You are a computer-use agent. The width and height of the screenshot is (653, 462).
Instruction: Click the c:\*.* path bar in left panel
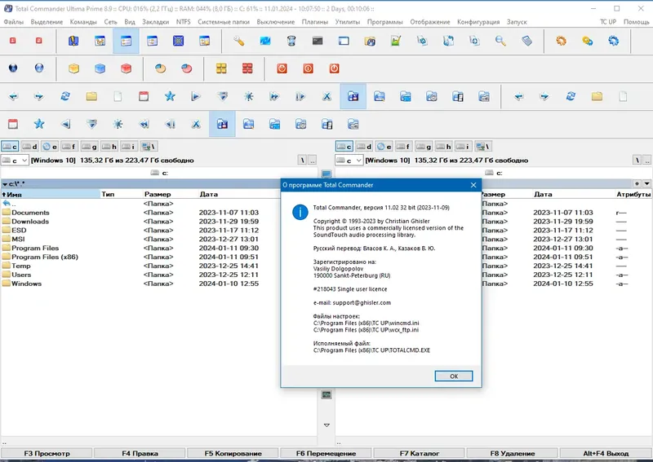coord(140,184)
